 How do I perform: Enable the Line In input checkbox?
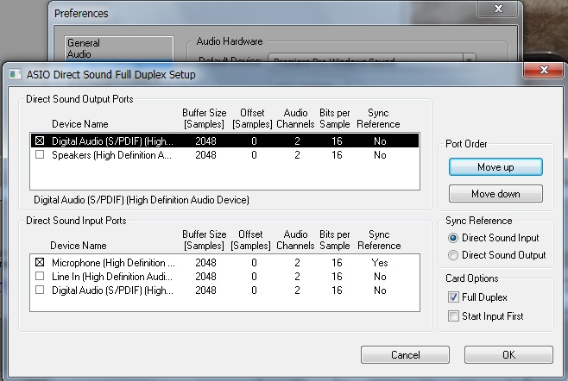tap(40, 276)
